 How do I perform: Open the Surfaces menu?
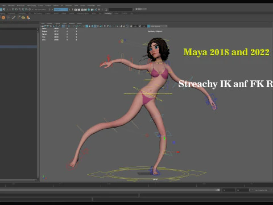click(48, 6)
